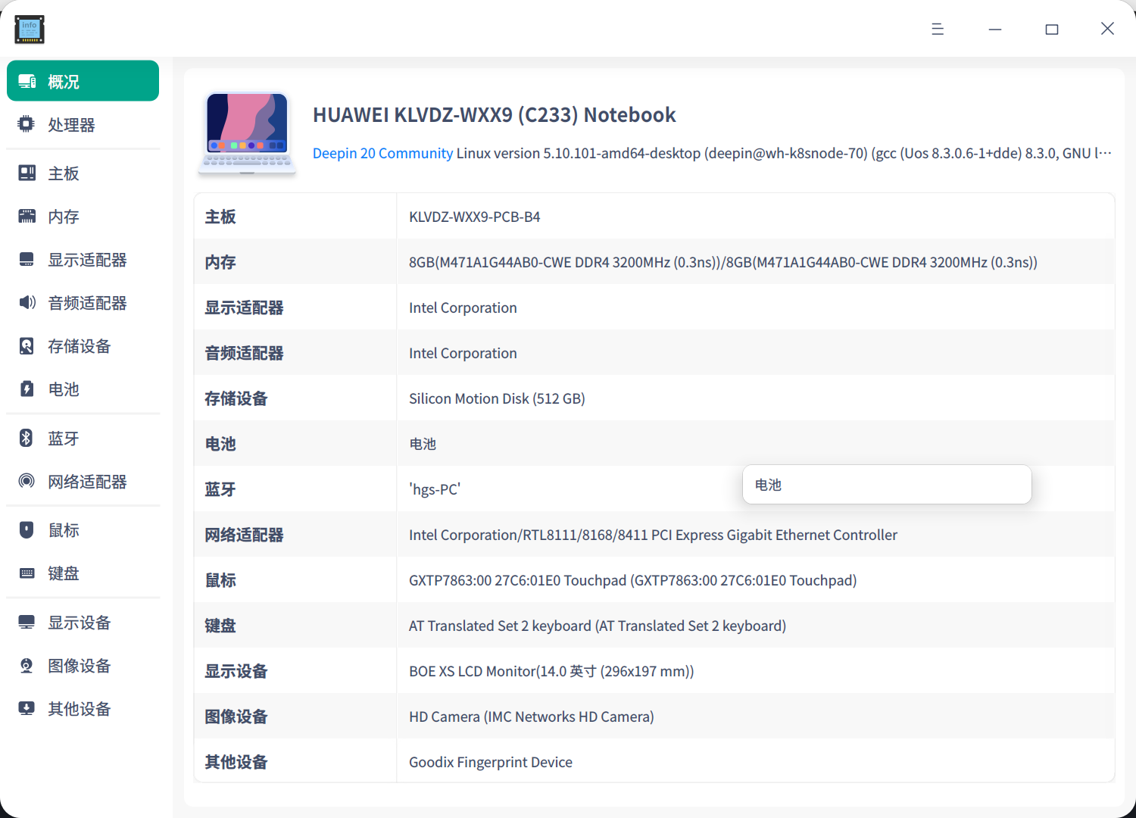This screenshot has height=818, width=1136.
Task: Click the 电池 battery icon in sidebar
Action: (x=27, y=389)
